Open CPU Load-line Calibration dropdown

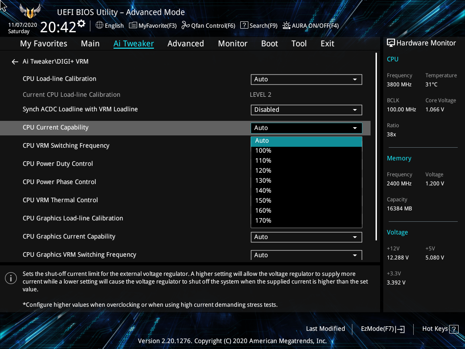click(307, 79)
